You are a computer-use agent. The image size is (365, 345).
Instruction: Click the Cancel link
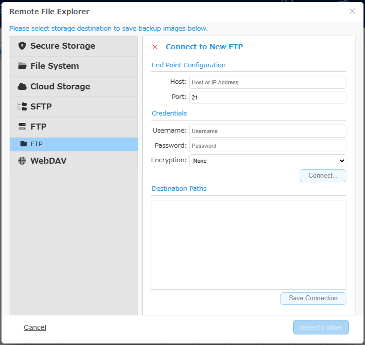coord(35,327)
